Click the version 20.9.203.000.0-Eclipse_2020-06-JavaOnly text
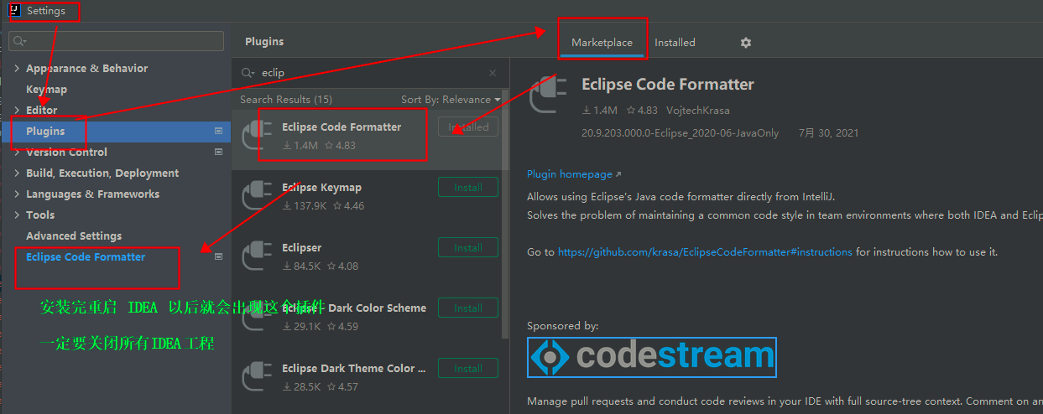The height and width of the screenshot is (414, 1043). 680,132
